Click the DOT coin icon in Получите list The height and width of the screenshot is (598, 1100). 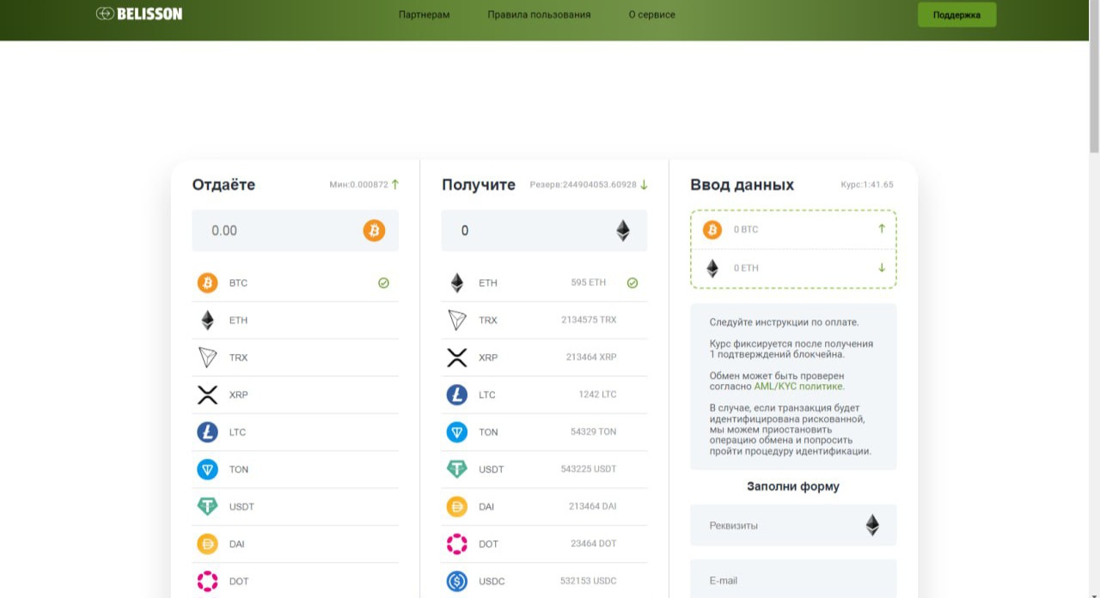coord(457,544)
